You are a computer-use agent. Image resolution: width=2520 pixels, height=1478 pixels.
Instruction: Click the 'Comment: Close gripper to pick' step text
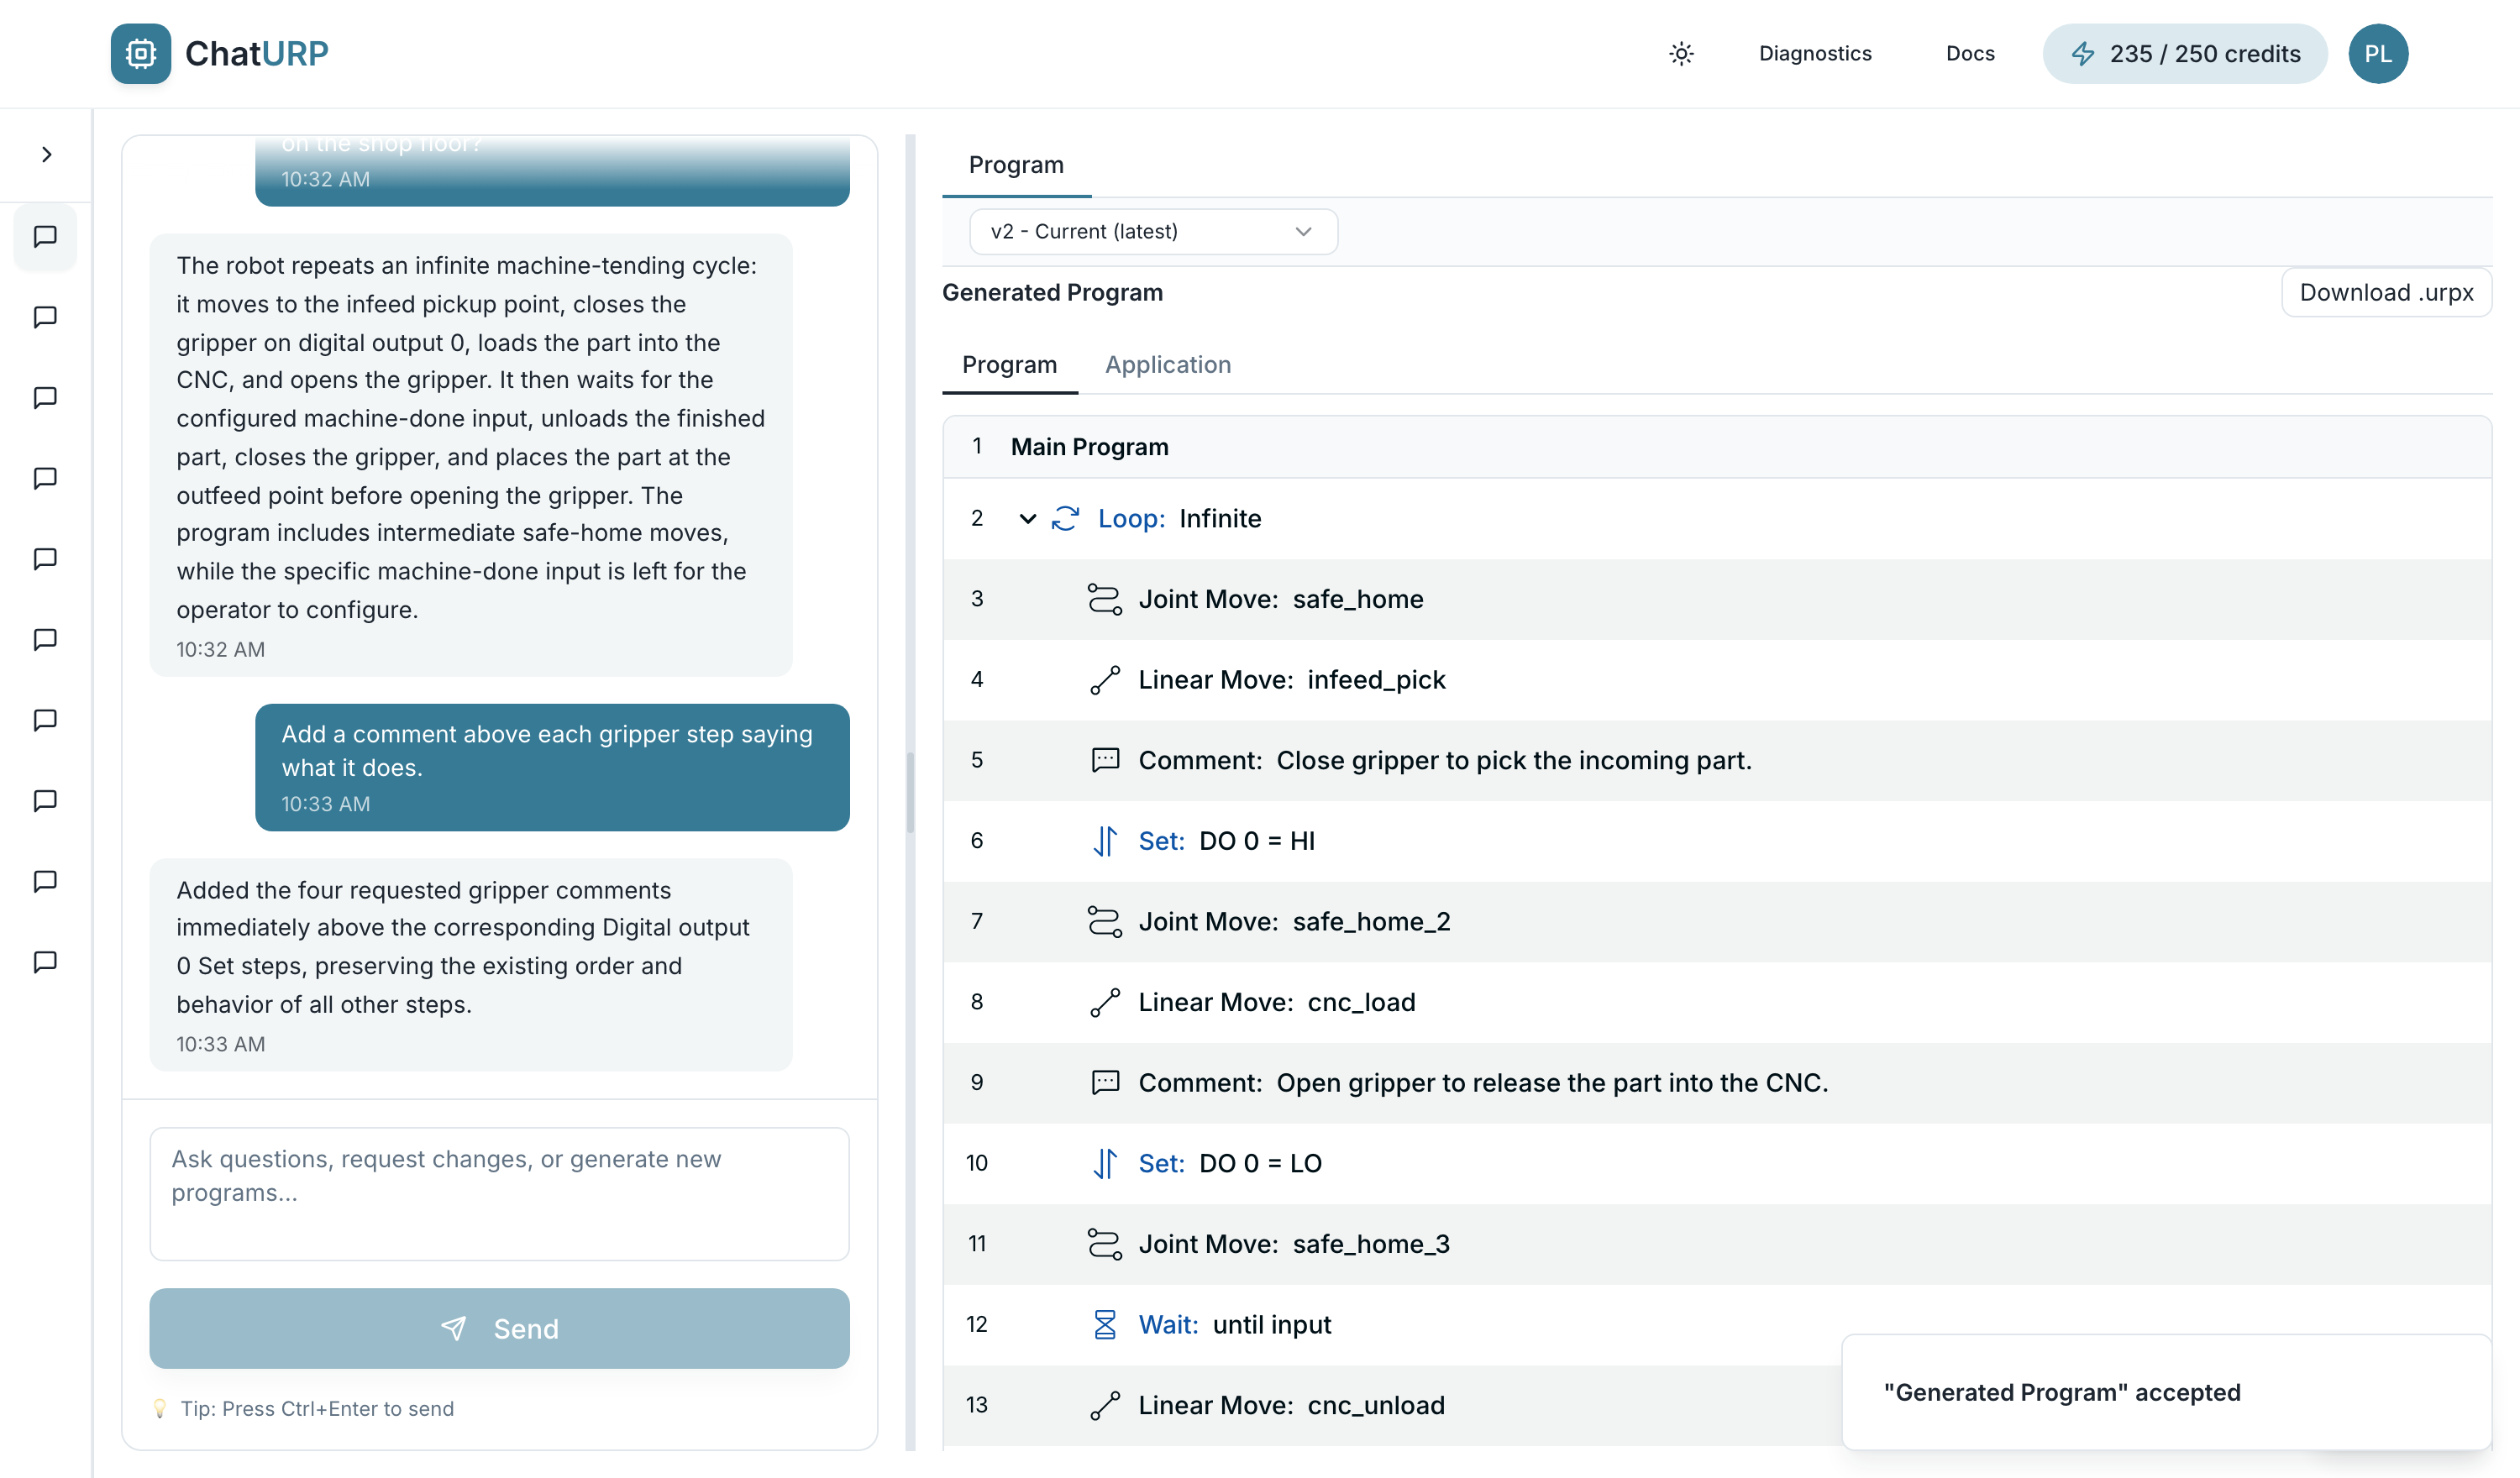pyautogui.click(x=1445, y=760)
